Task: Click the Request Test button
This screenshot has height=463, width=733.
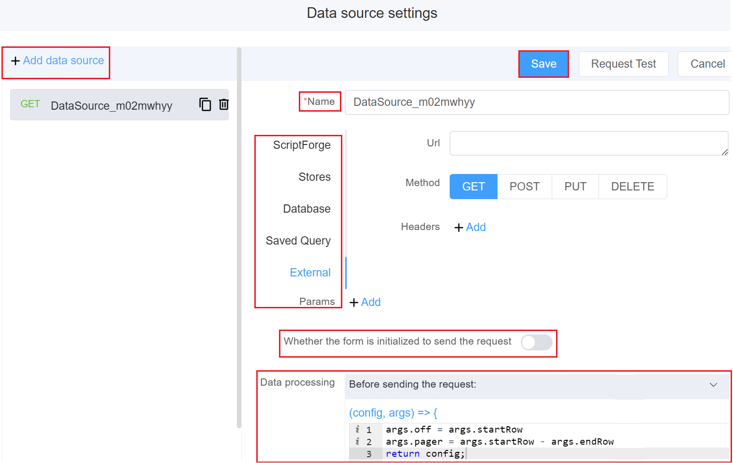Action: tap(623, 64)
